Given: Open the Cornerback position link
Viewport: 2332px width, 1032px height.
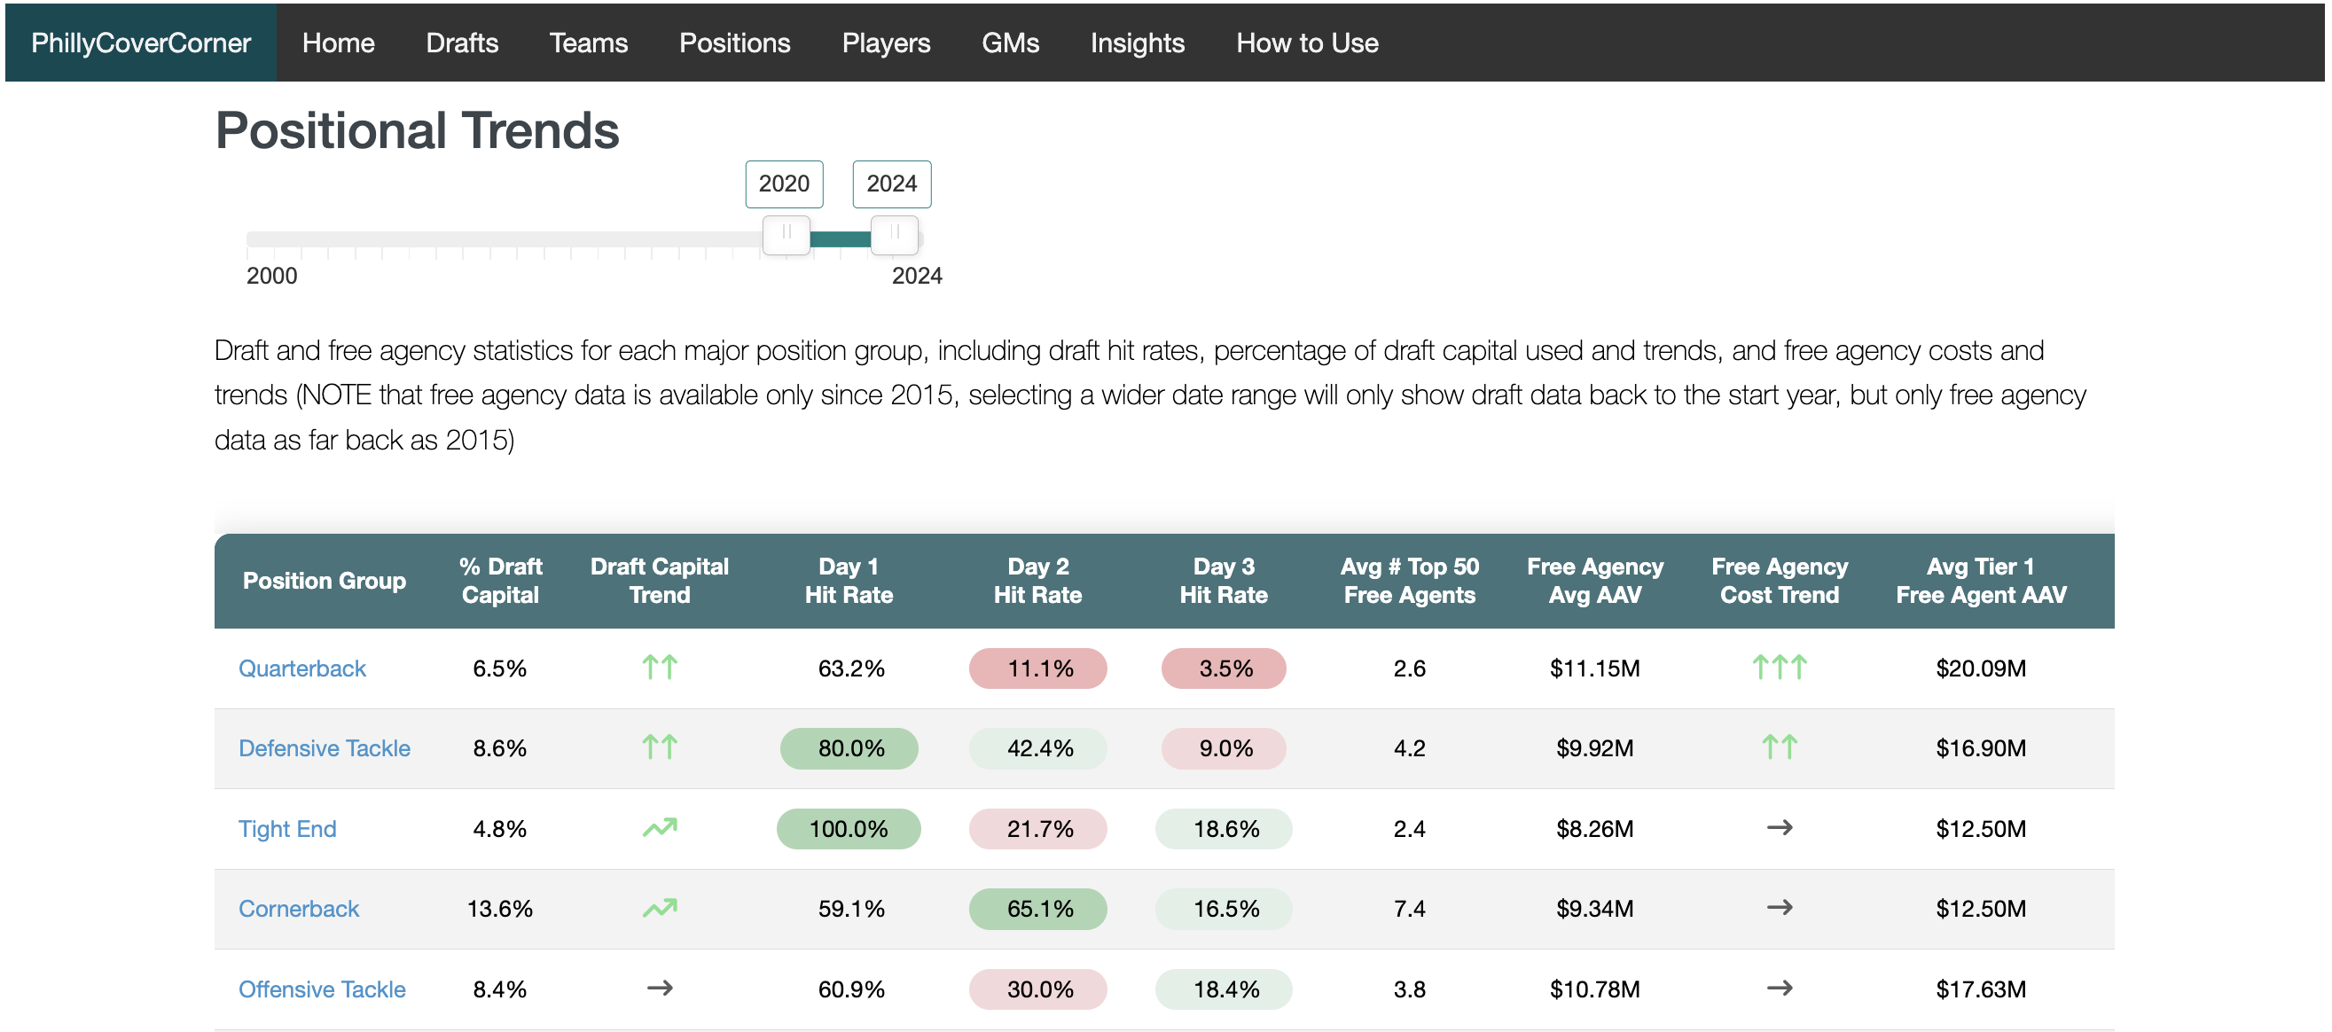Looking at the screenshot, I should 298,908.
